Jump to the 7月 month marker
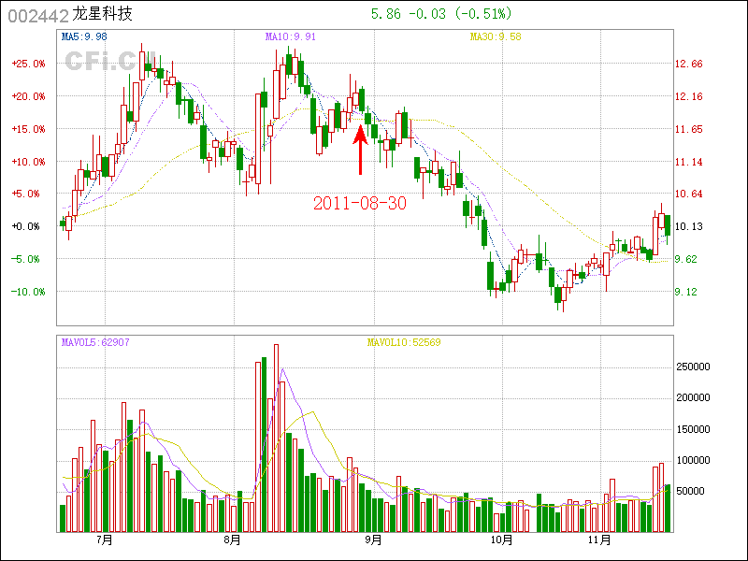Screen dimensions: 748x561 pyautogui.click(x=103, y=539)
